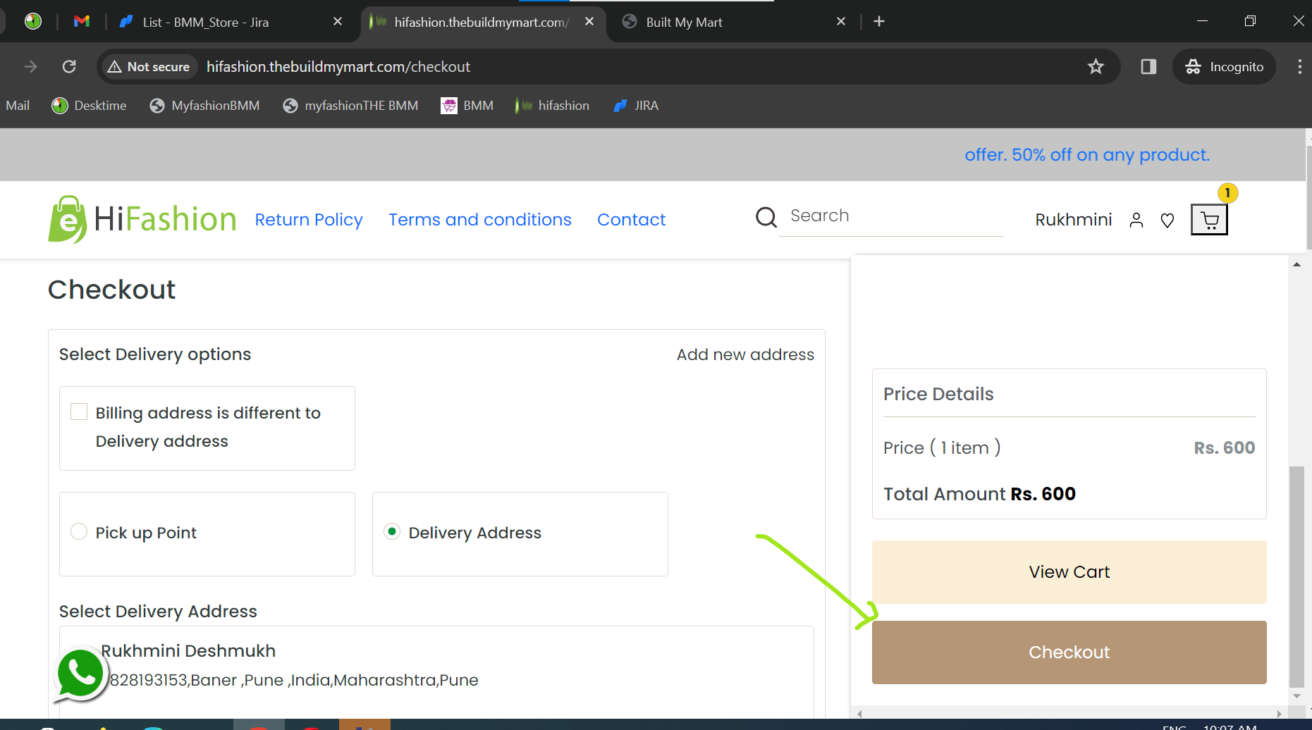Click the cart panel scrollbar thumb
The image size is (1312, 730).
(x=1296, y=576)
